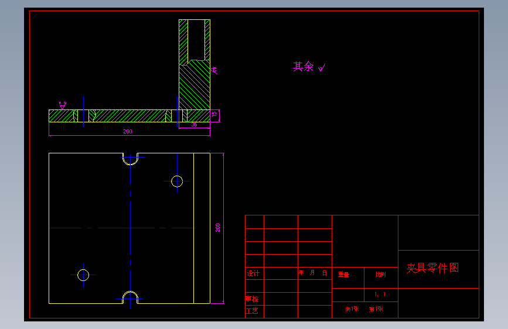The width and height of the screenshot is (508, 329).
Task: Click the '第1张' sheet number text
Action: pyautogui.click(x=376, y=309)
